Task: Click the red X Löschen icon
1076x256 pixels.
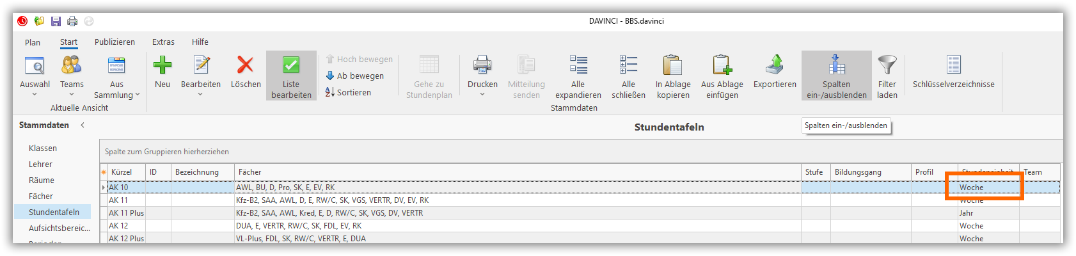Action: point(245,65)
